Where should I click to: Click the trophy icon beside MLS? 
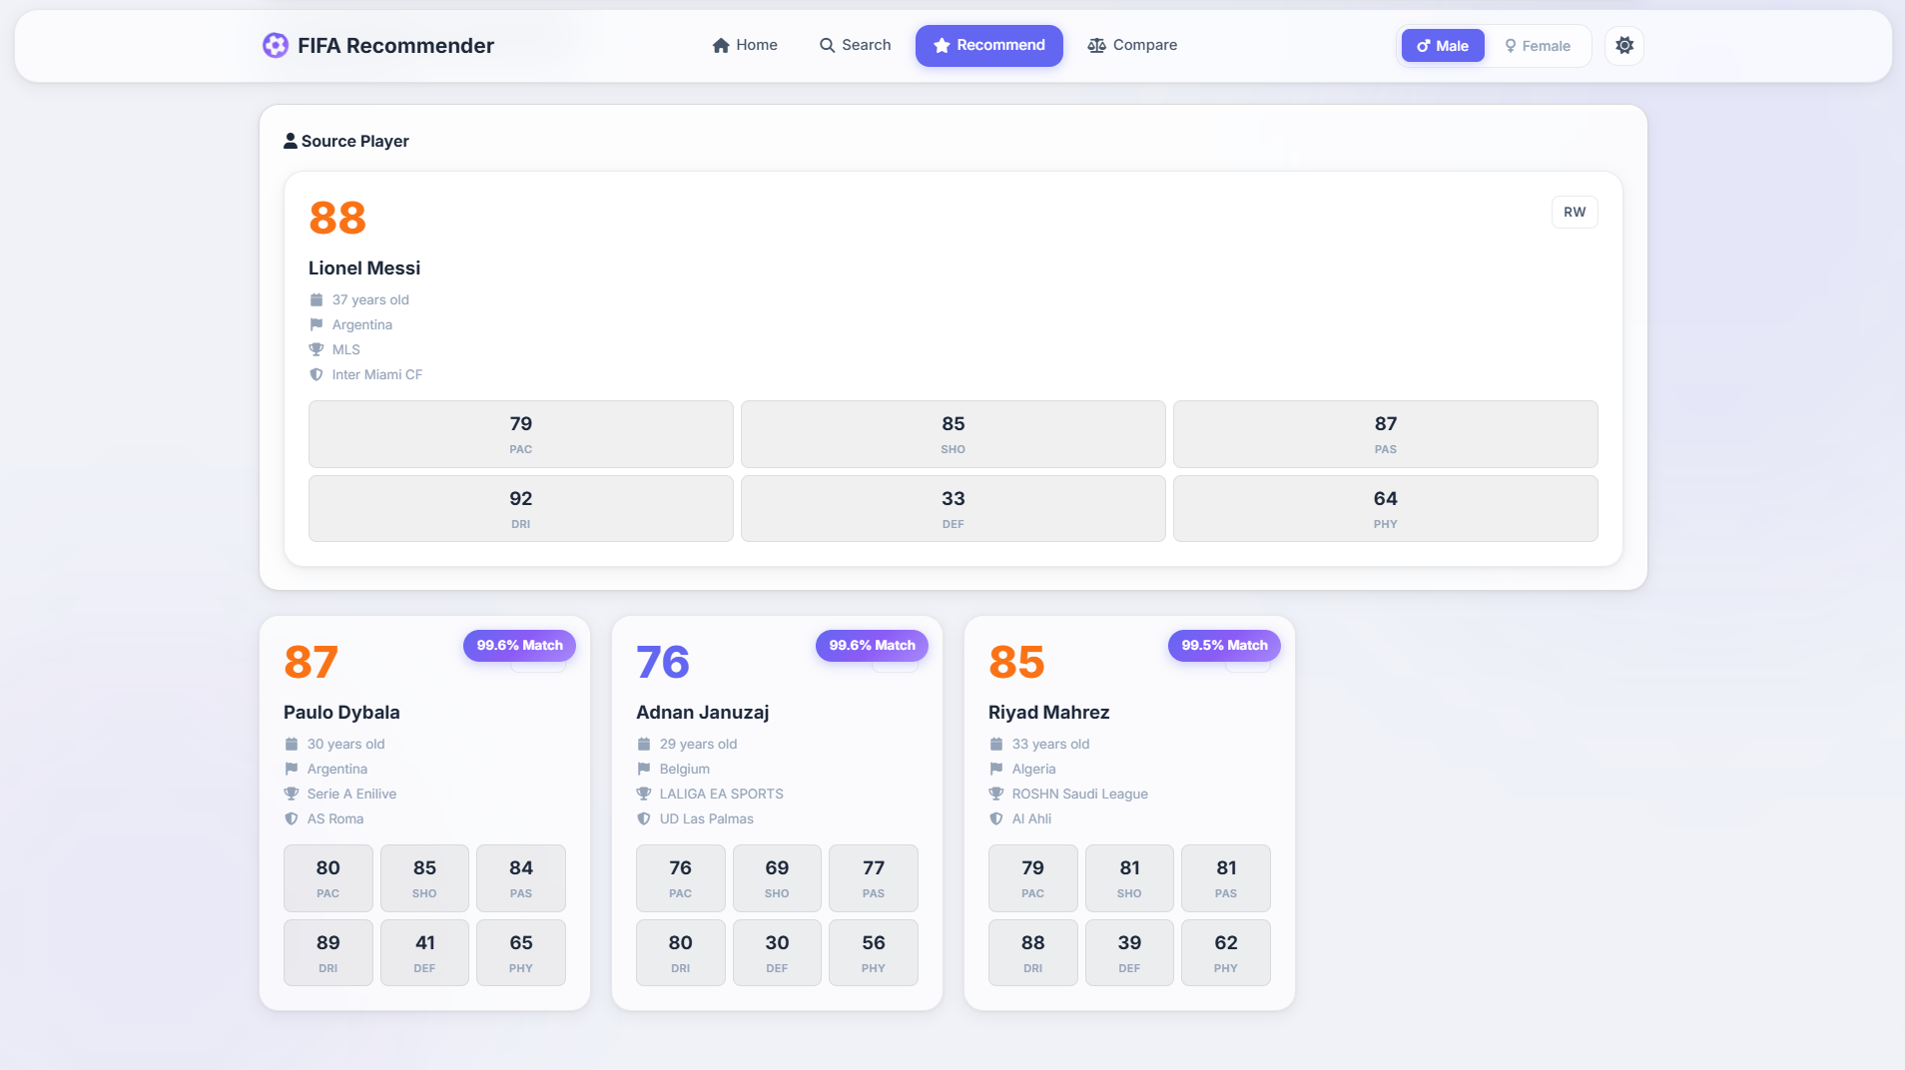[x=317, y=349]
